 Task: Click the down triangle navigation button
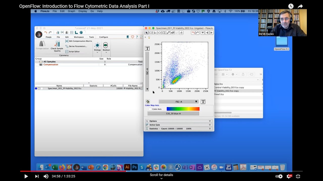click(203, 33)
